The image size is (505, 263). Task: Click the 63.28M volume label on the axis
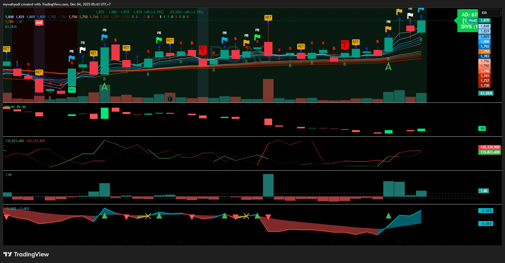point(486,93)
